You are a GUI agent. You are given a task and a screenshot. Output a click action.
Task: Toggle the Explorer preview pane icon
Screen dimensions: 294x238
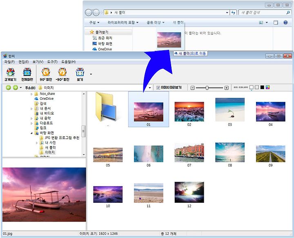[276, 22]
